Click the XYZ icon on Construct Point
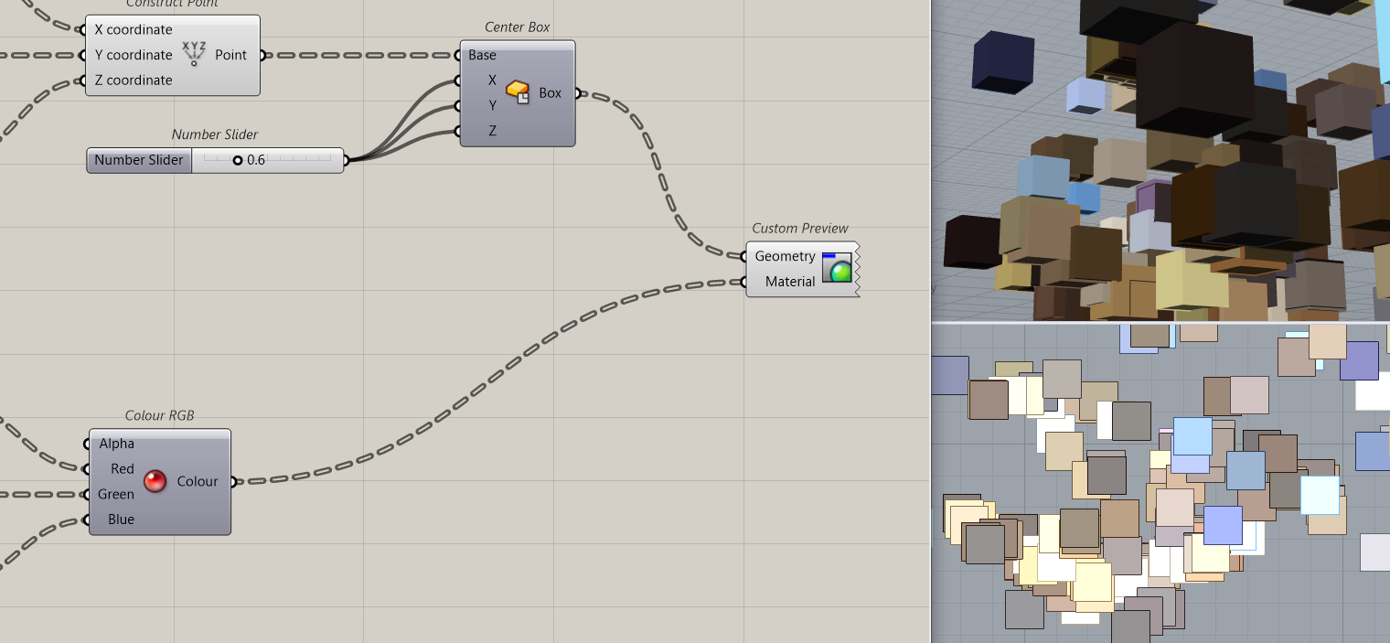This screenshot has width=1390, height=643. click(194, 54)
